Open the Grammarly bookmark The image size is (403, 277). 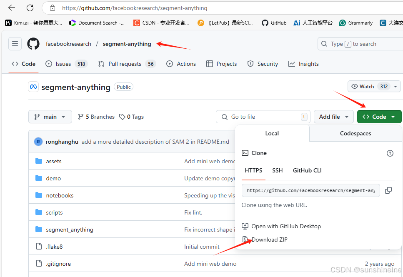[x=356, y=23]
